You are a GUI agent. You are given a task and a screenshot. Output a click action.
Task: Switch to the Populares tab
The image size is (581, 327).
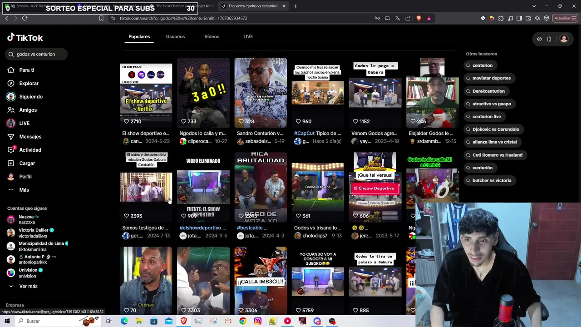(139, 36)
